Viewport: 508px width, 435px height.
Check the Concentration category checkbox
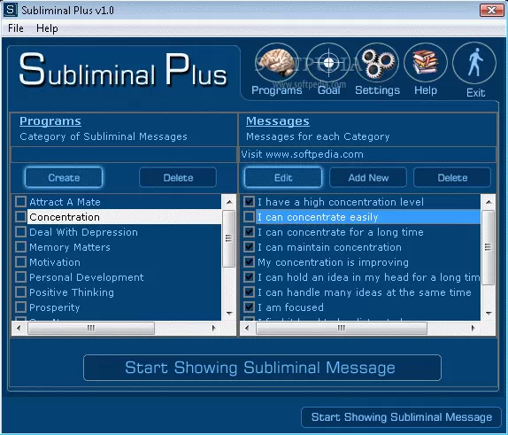20,217
